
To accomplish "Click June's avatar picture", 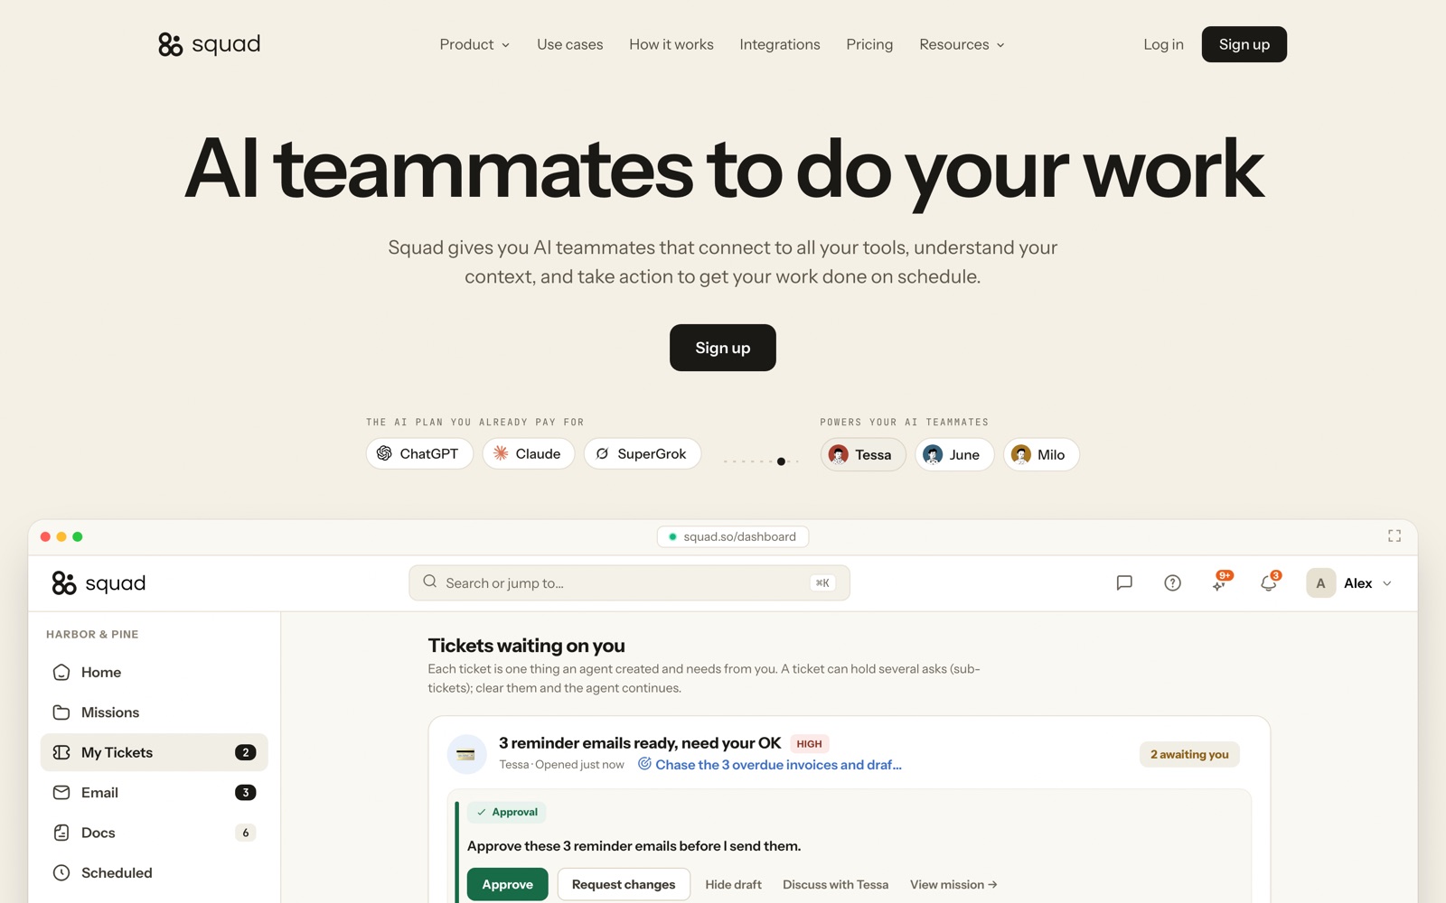I will [x=934, y=454].
